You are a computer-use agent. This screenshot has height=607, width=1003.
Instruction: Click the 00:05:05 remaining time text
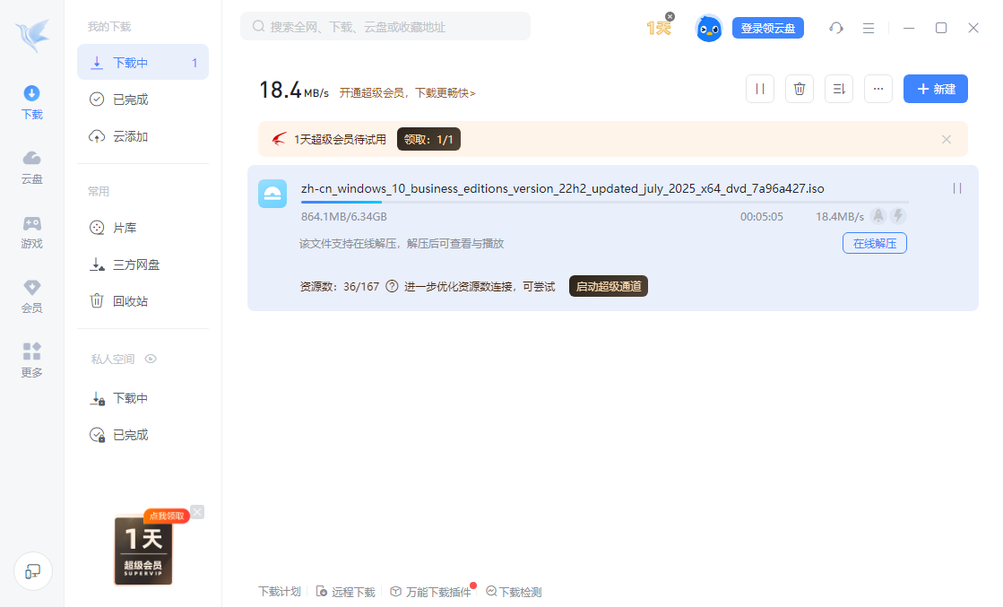[761, 217]
